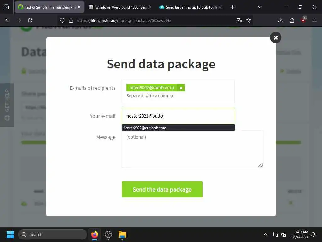
Task: Select the hoster2022@outlook.com autocomplete suggestion
Action: pyautogui.click(x=178, y=128)
